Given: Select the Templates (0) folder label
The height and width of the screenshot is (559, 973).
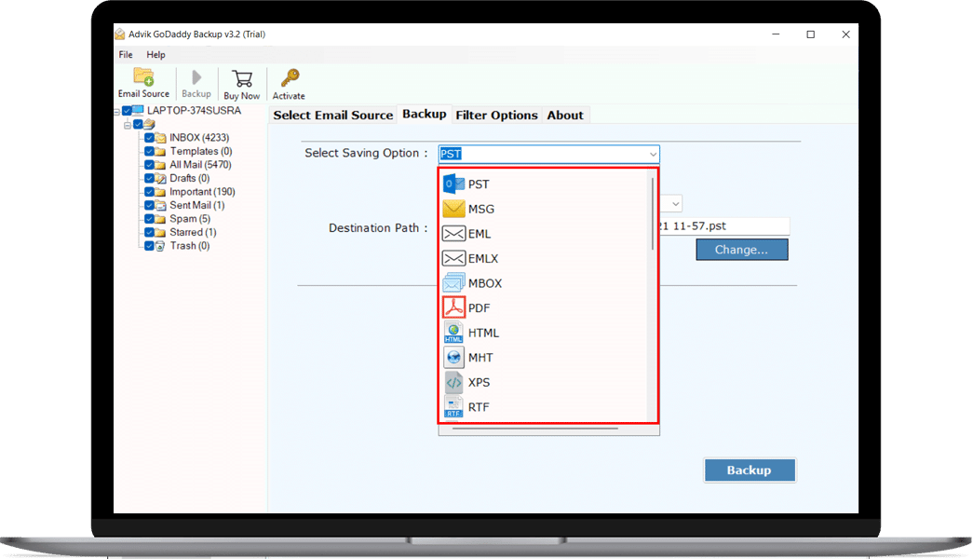Looking at the screenshot, I should point(201,151).
